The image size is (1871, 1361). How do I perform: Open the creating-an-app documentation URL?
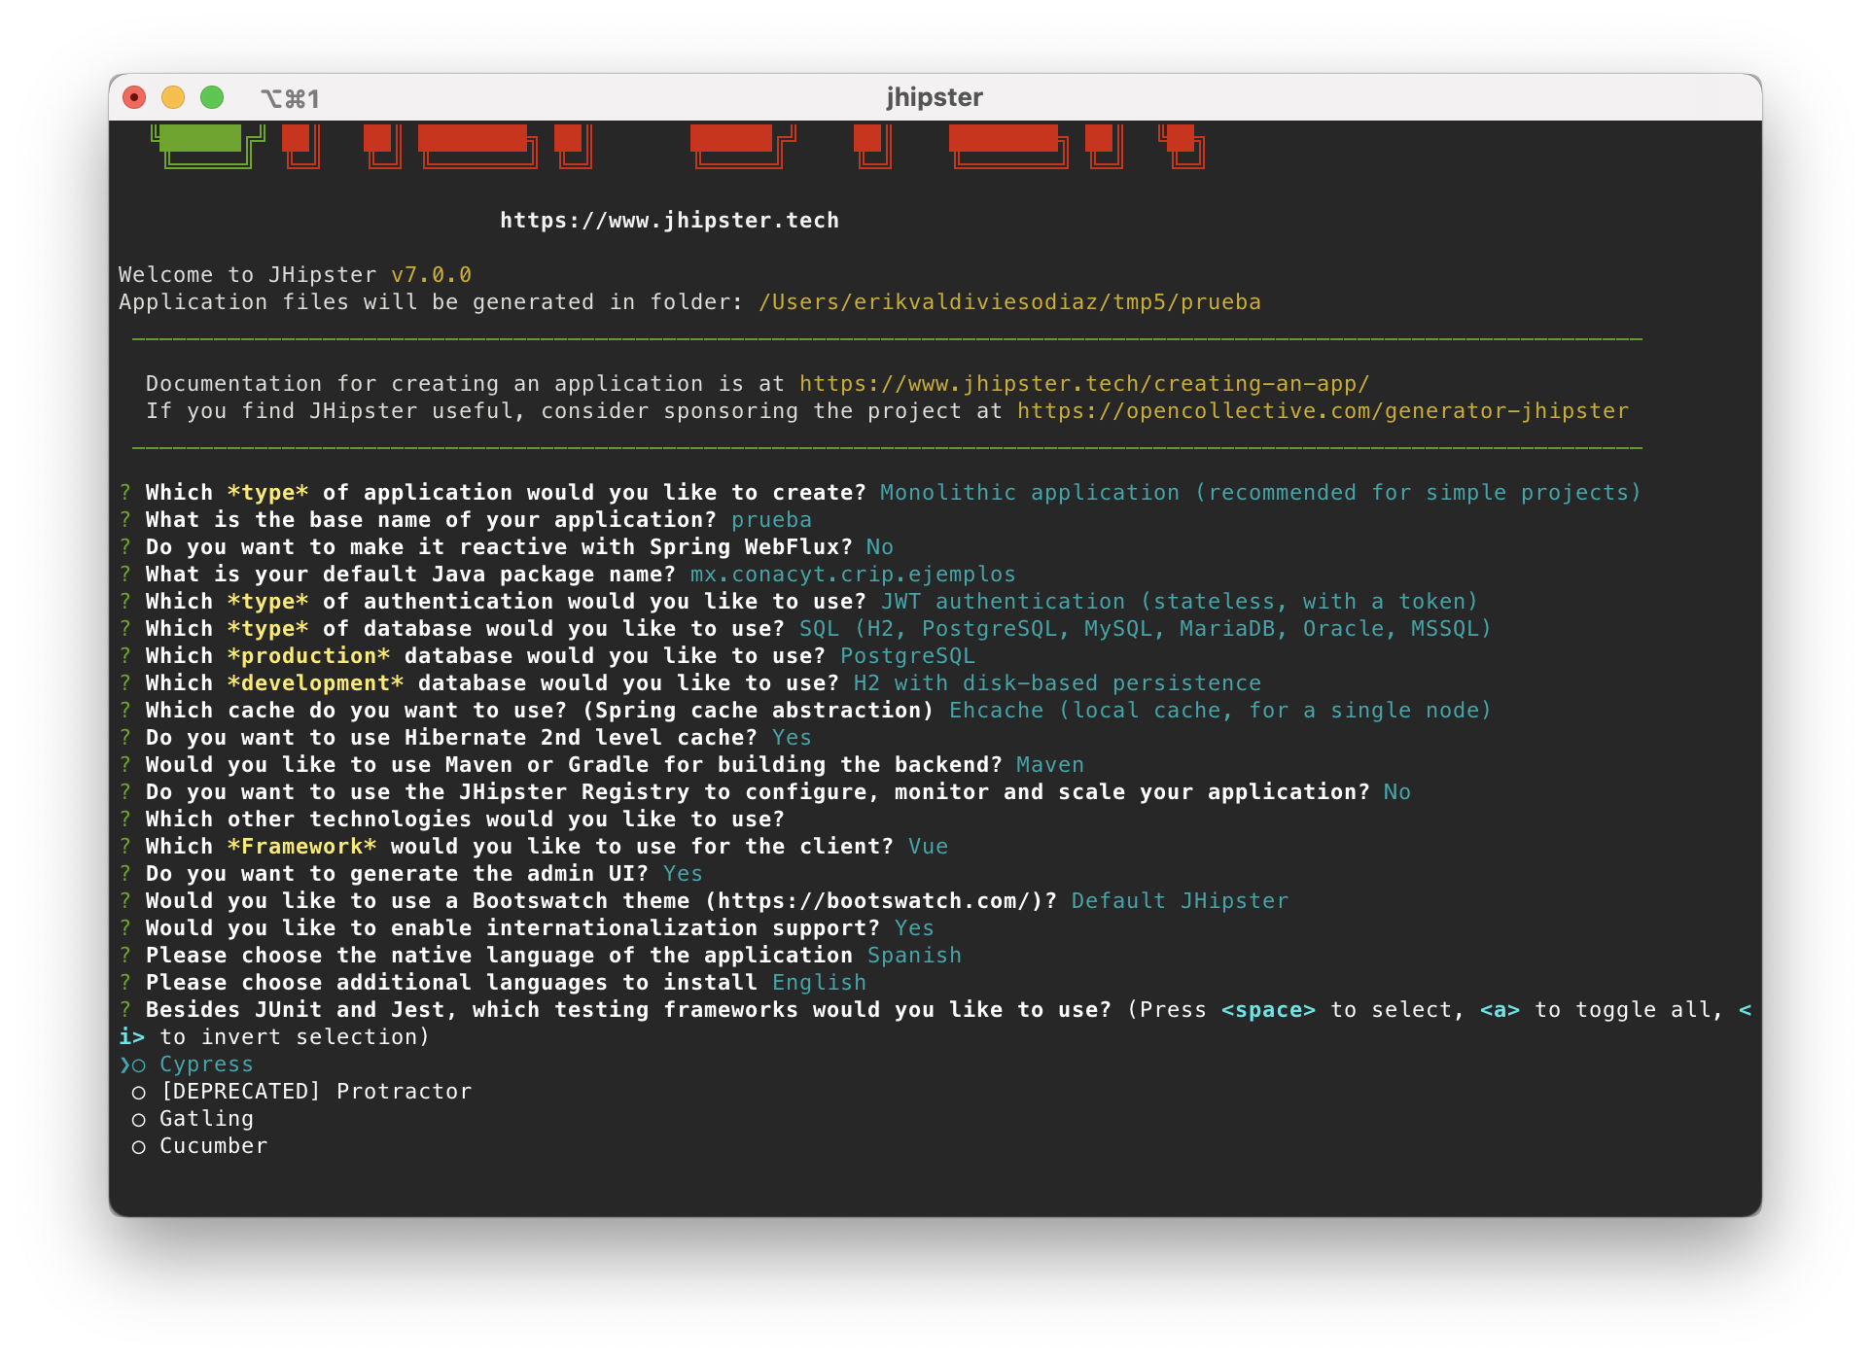click(x=1084, y=384)
